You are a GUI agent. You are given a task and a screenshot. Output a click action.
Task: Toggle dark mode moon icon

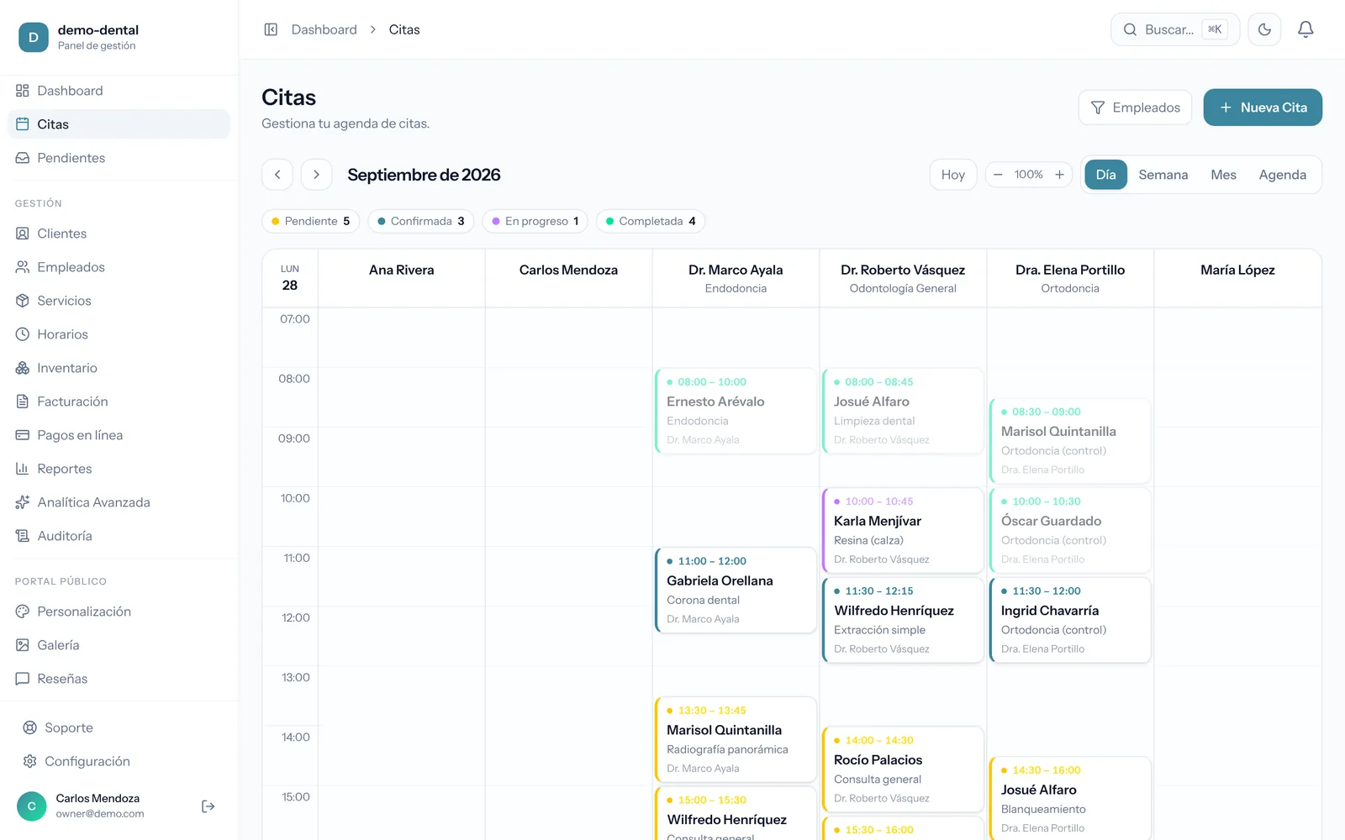tap(1264, 29)
